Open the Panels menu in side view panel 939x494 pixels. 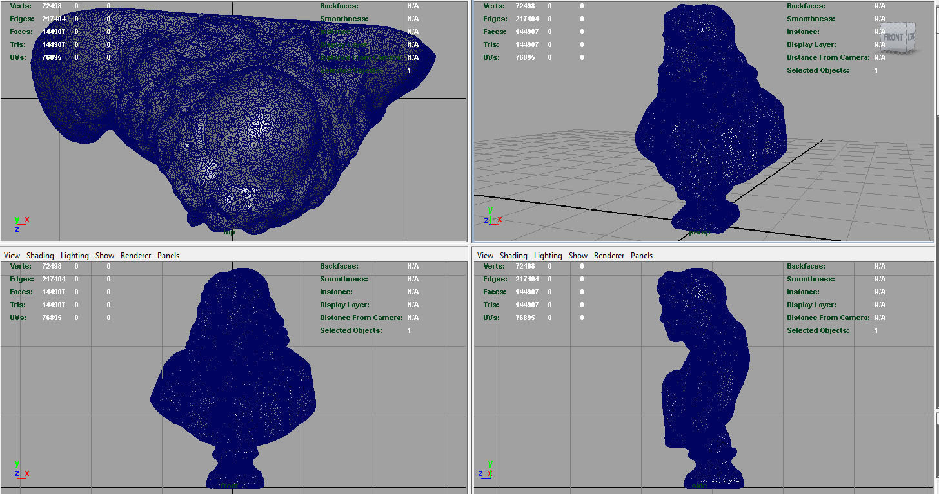[642, 256]
